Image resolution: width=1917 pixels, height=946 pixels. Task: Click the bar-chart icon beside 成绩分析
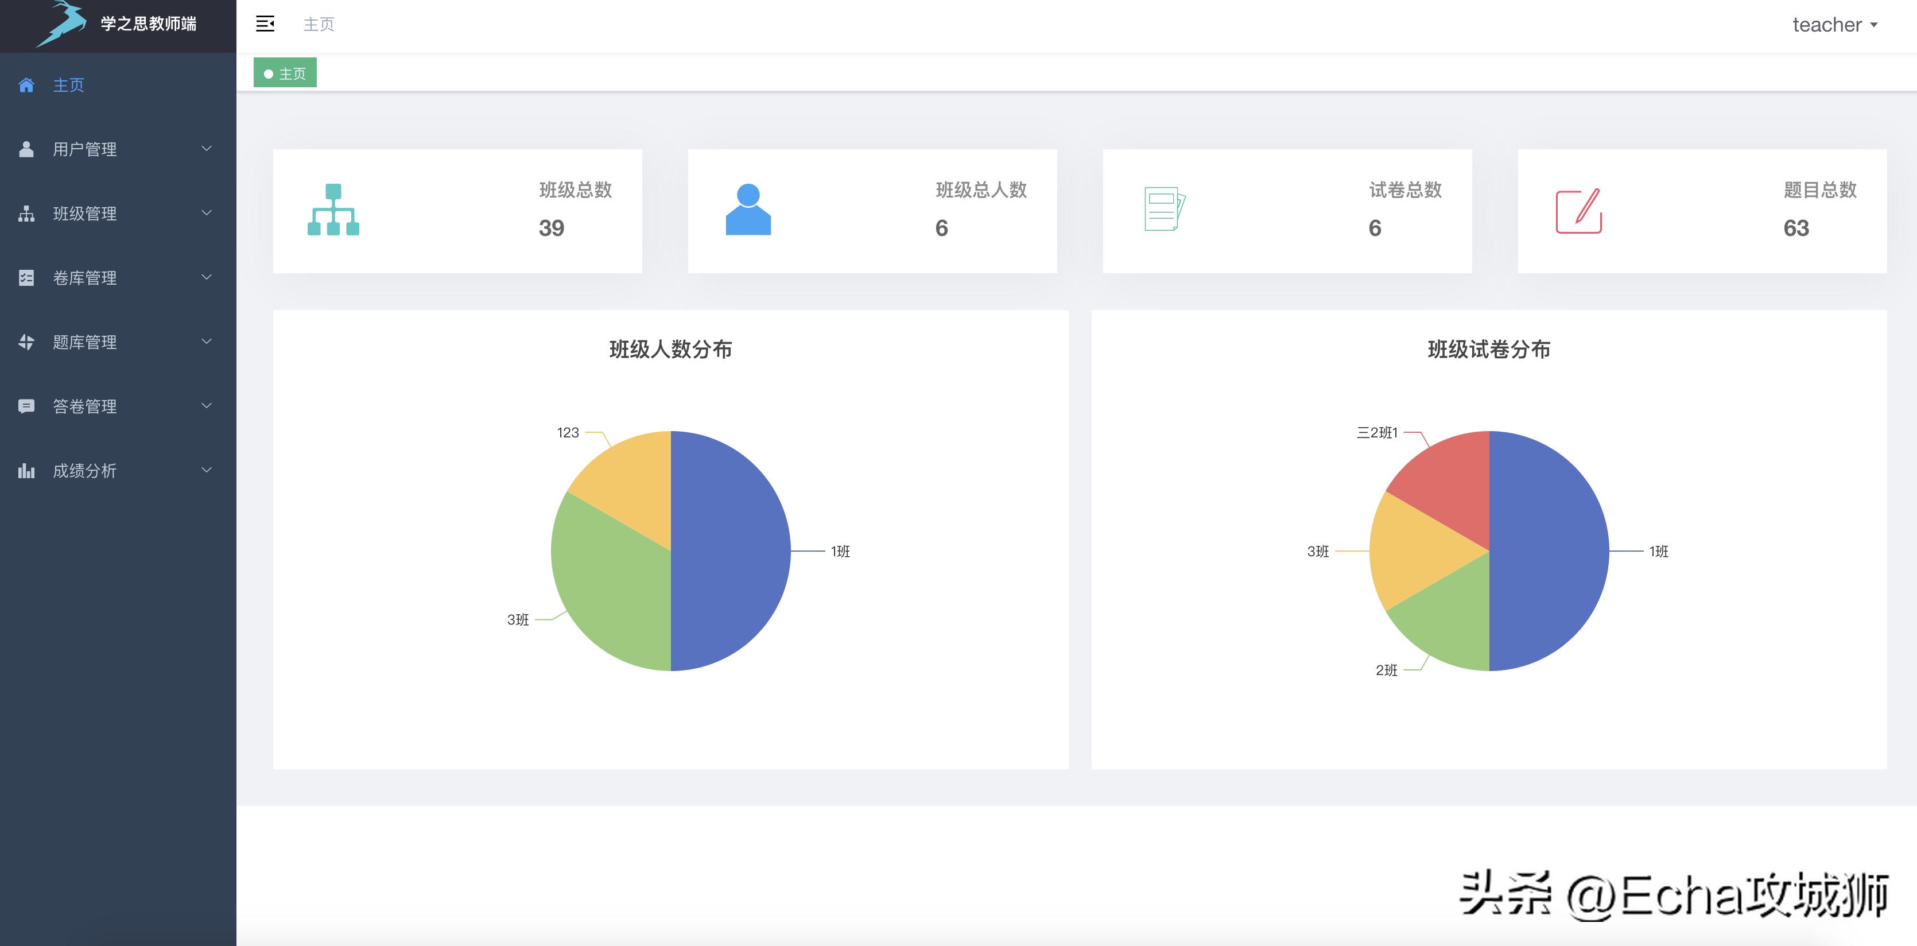click(x=27, y=470)
